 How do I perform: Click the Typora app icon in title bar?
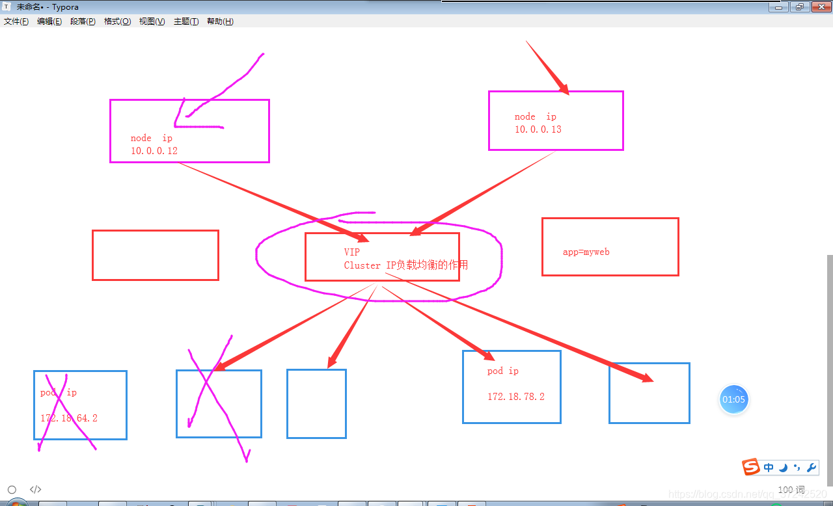[x=7, y=7]
